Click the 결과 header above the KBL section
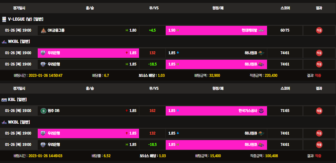 319,88
